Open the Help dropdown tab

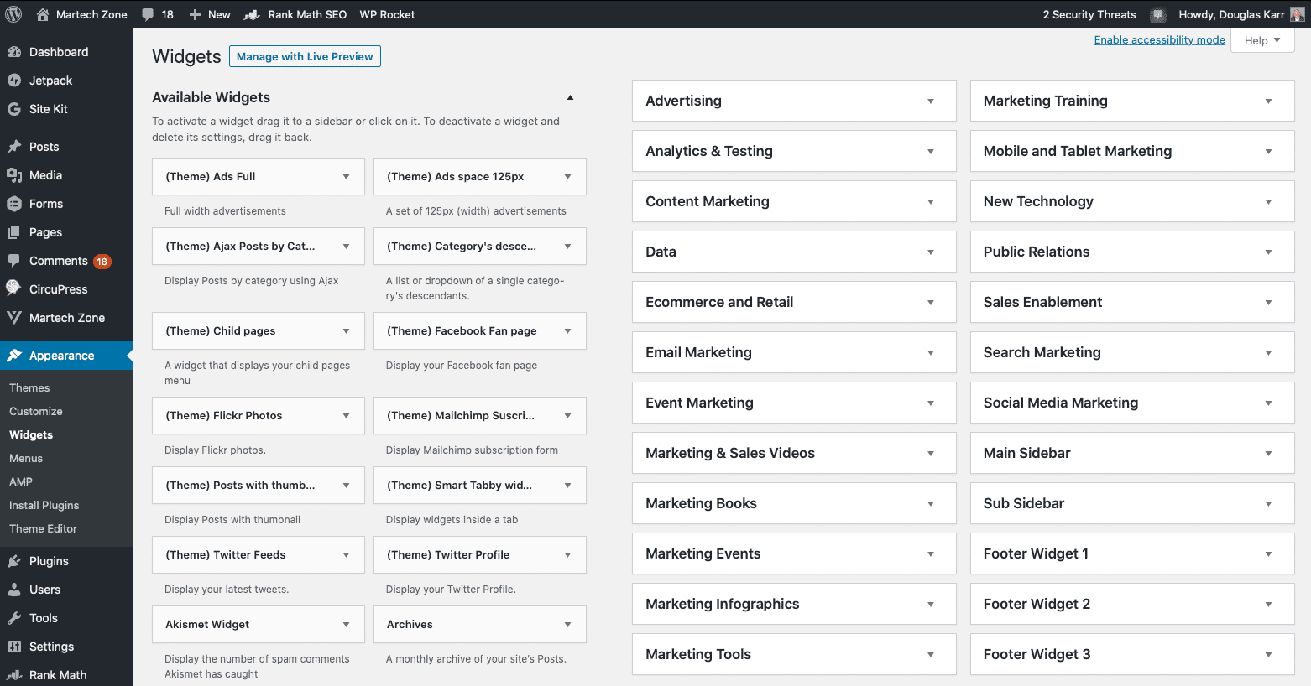coord(1262,40)
